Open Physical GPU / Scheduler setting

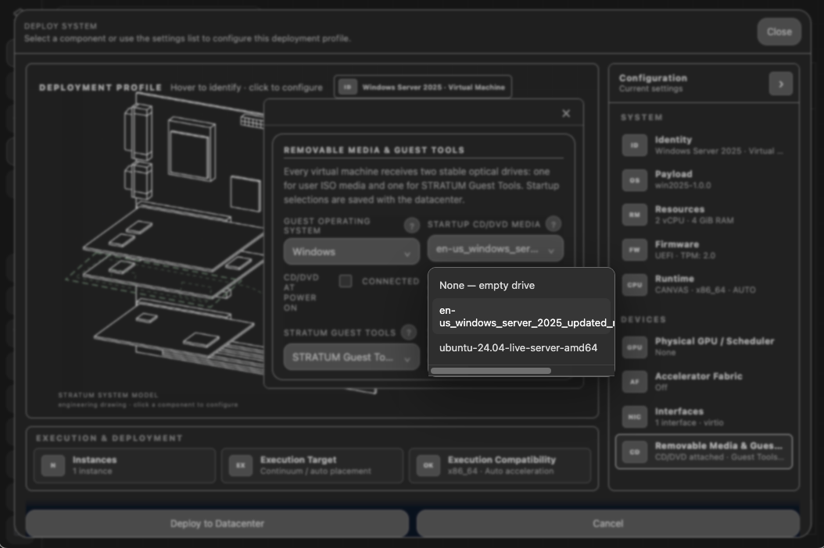point(704,347)
